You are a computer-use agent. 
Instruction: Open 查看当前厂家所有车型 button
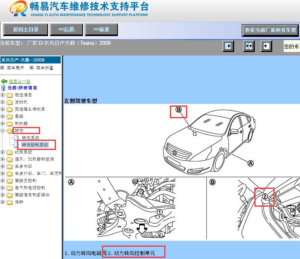coord(270,30)
